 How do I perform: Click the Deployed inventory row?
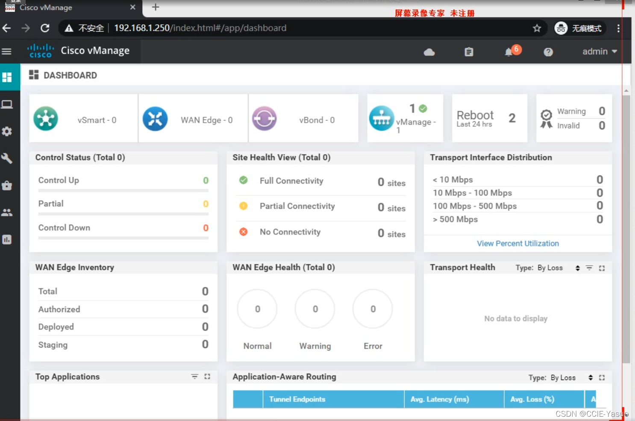coord(123,327)
